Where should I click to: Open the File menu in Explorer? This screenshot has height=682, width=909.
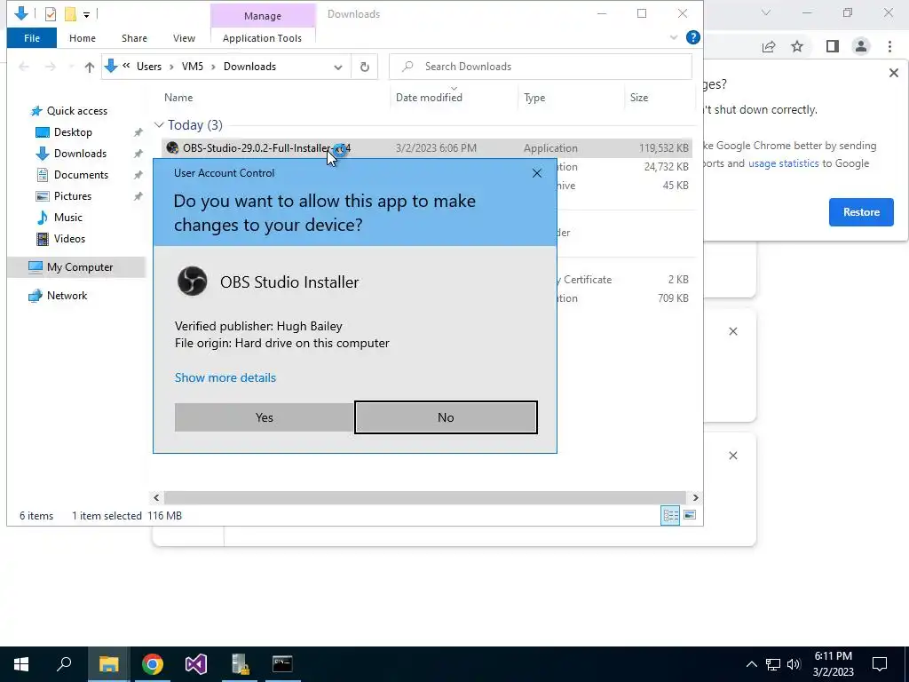pyautogui.click(x=32, y=38)
